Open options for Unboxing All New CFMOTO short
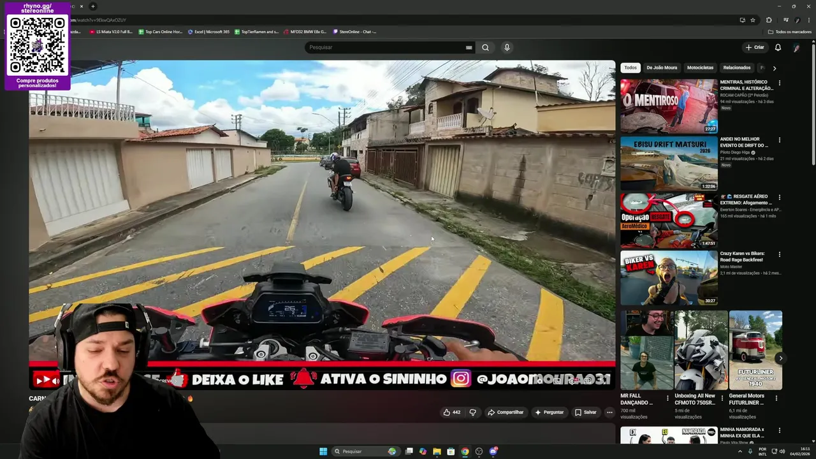The width and height of the screenshot is (816, 459). (722, 398)
